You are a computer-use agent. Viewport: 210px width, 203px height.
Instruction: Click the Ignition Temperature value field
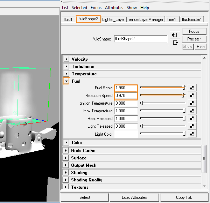pyautogui.click(x=126, y=103)
